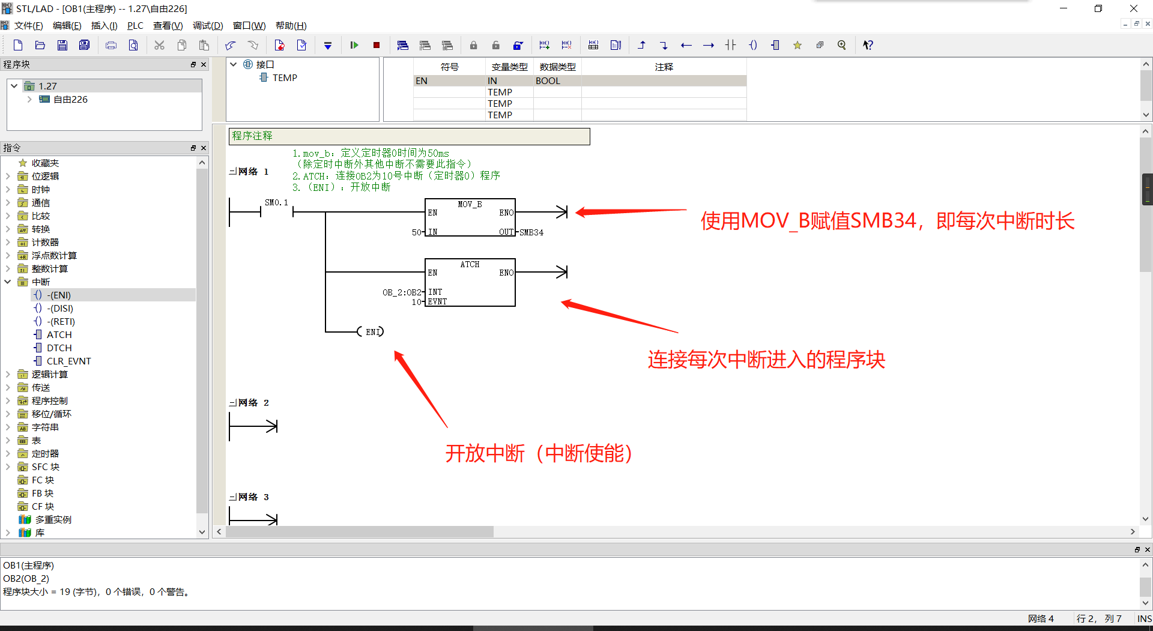Click the Download to PLC arrow icon

(328, 45)
